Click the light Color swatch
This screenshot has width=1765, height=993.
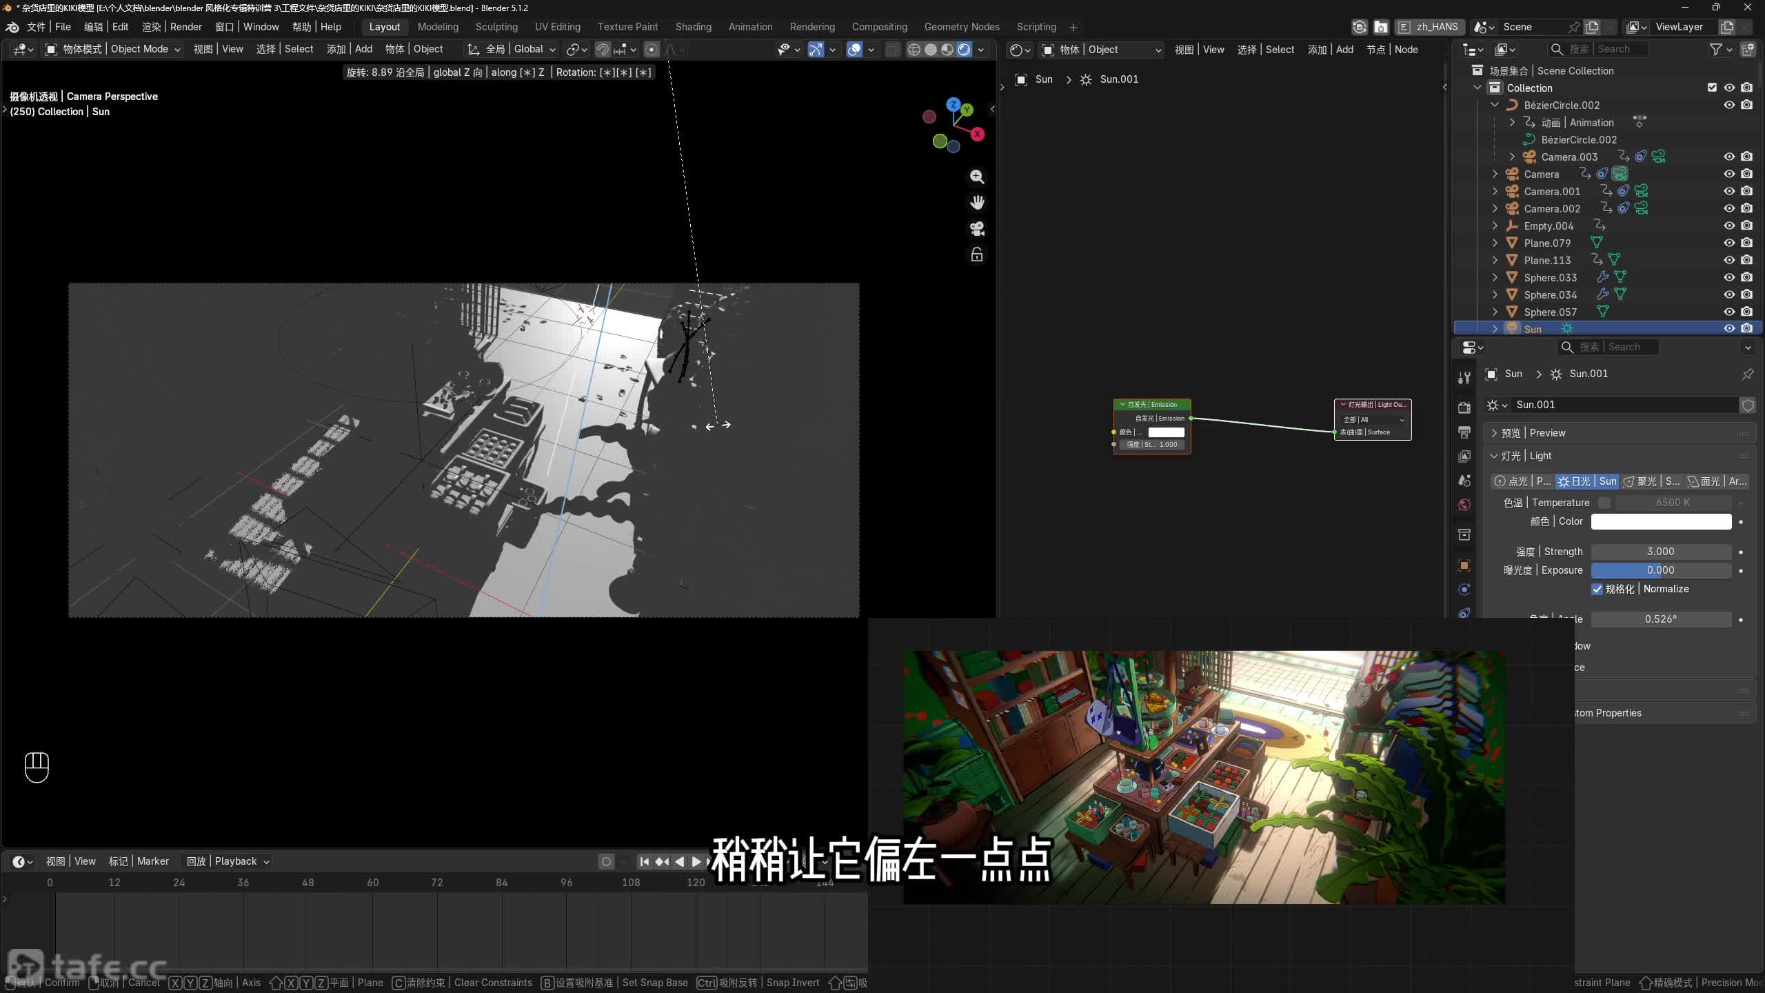tap(1661, 521)
